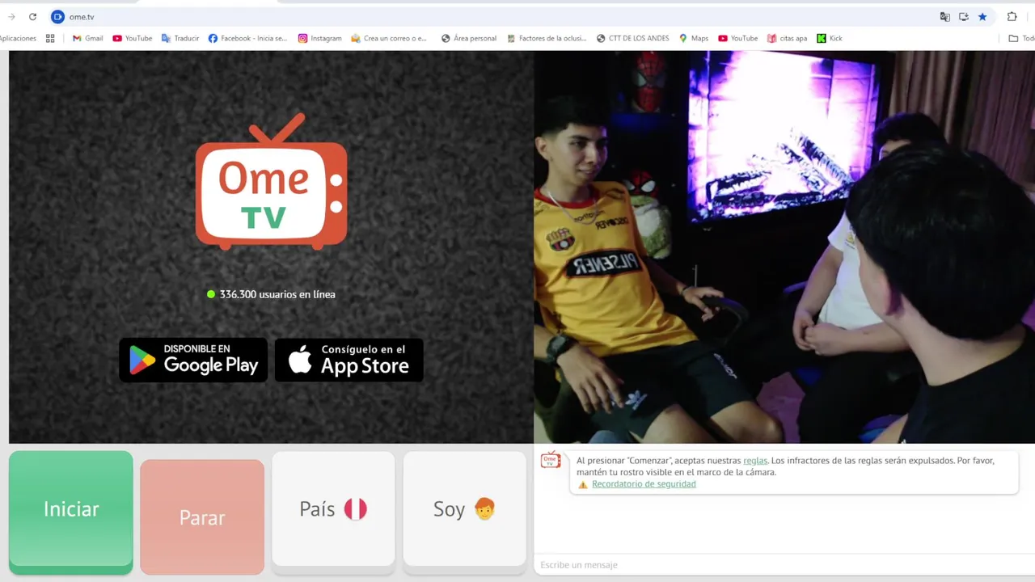Go forward with the browser arrow
The width and height of the screenshot is (1035, 582).
[x=11, y=16]
